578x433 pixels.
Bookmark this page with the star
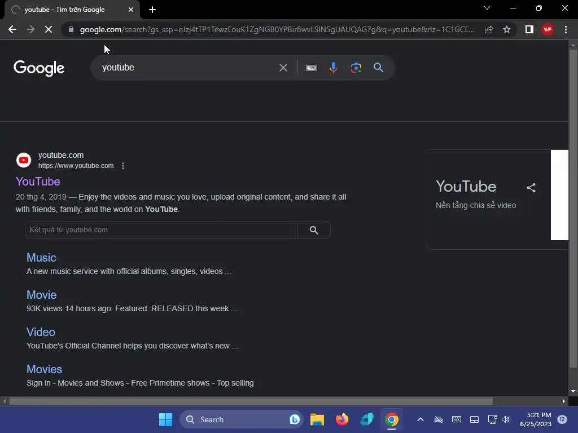pyautogui.click(x=507, y=29)
